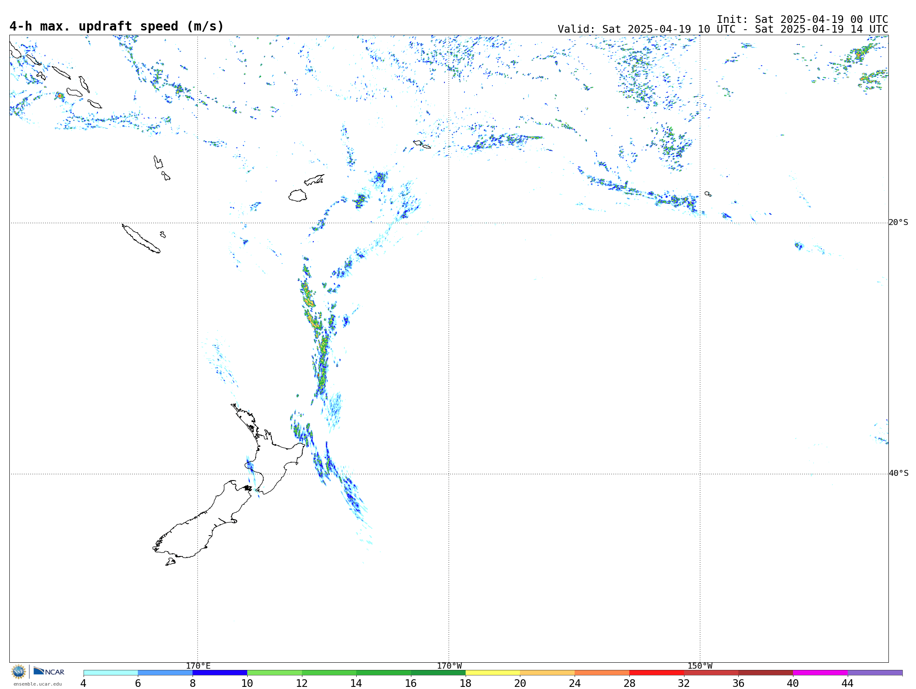Click the colorbar tick label 6
Viewport: 916px width, 689px height.
[x=138, y=683]
